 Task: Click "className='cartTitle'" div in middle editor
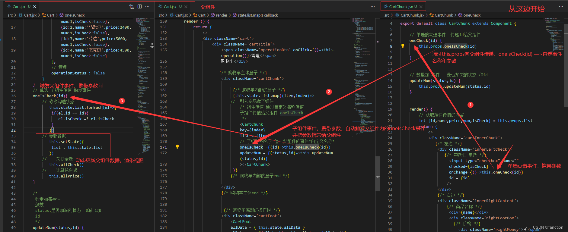(x=243, y=44)
